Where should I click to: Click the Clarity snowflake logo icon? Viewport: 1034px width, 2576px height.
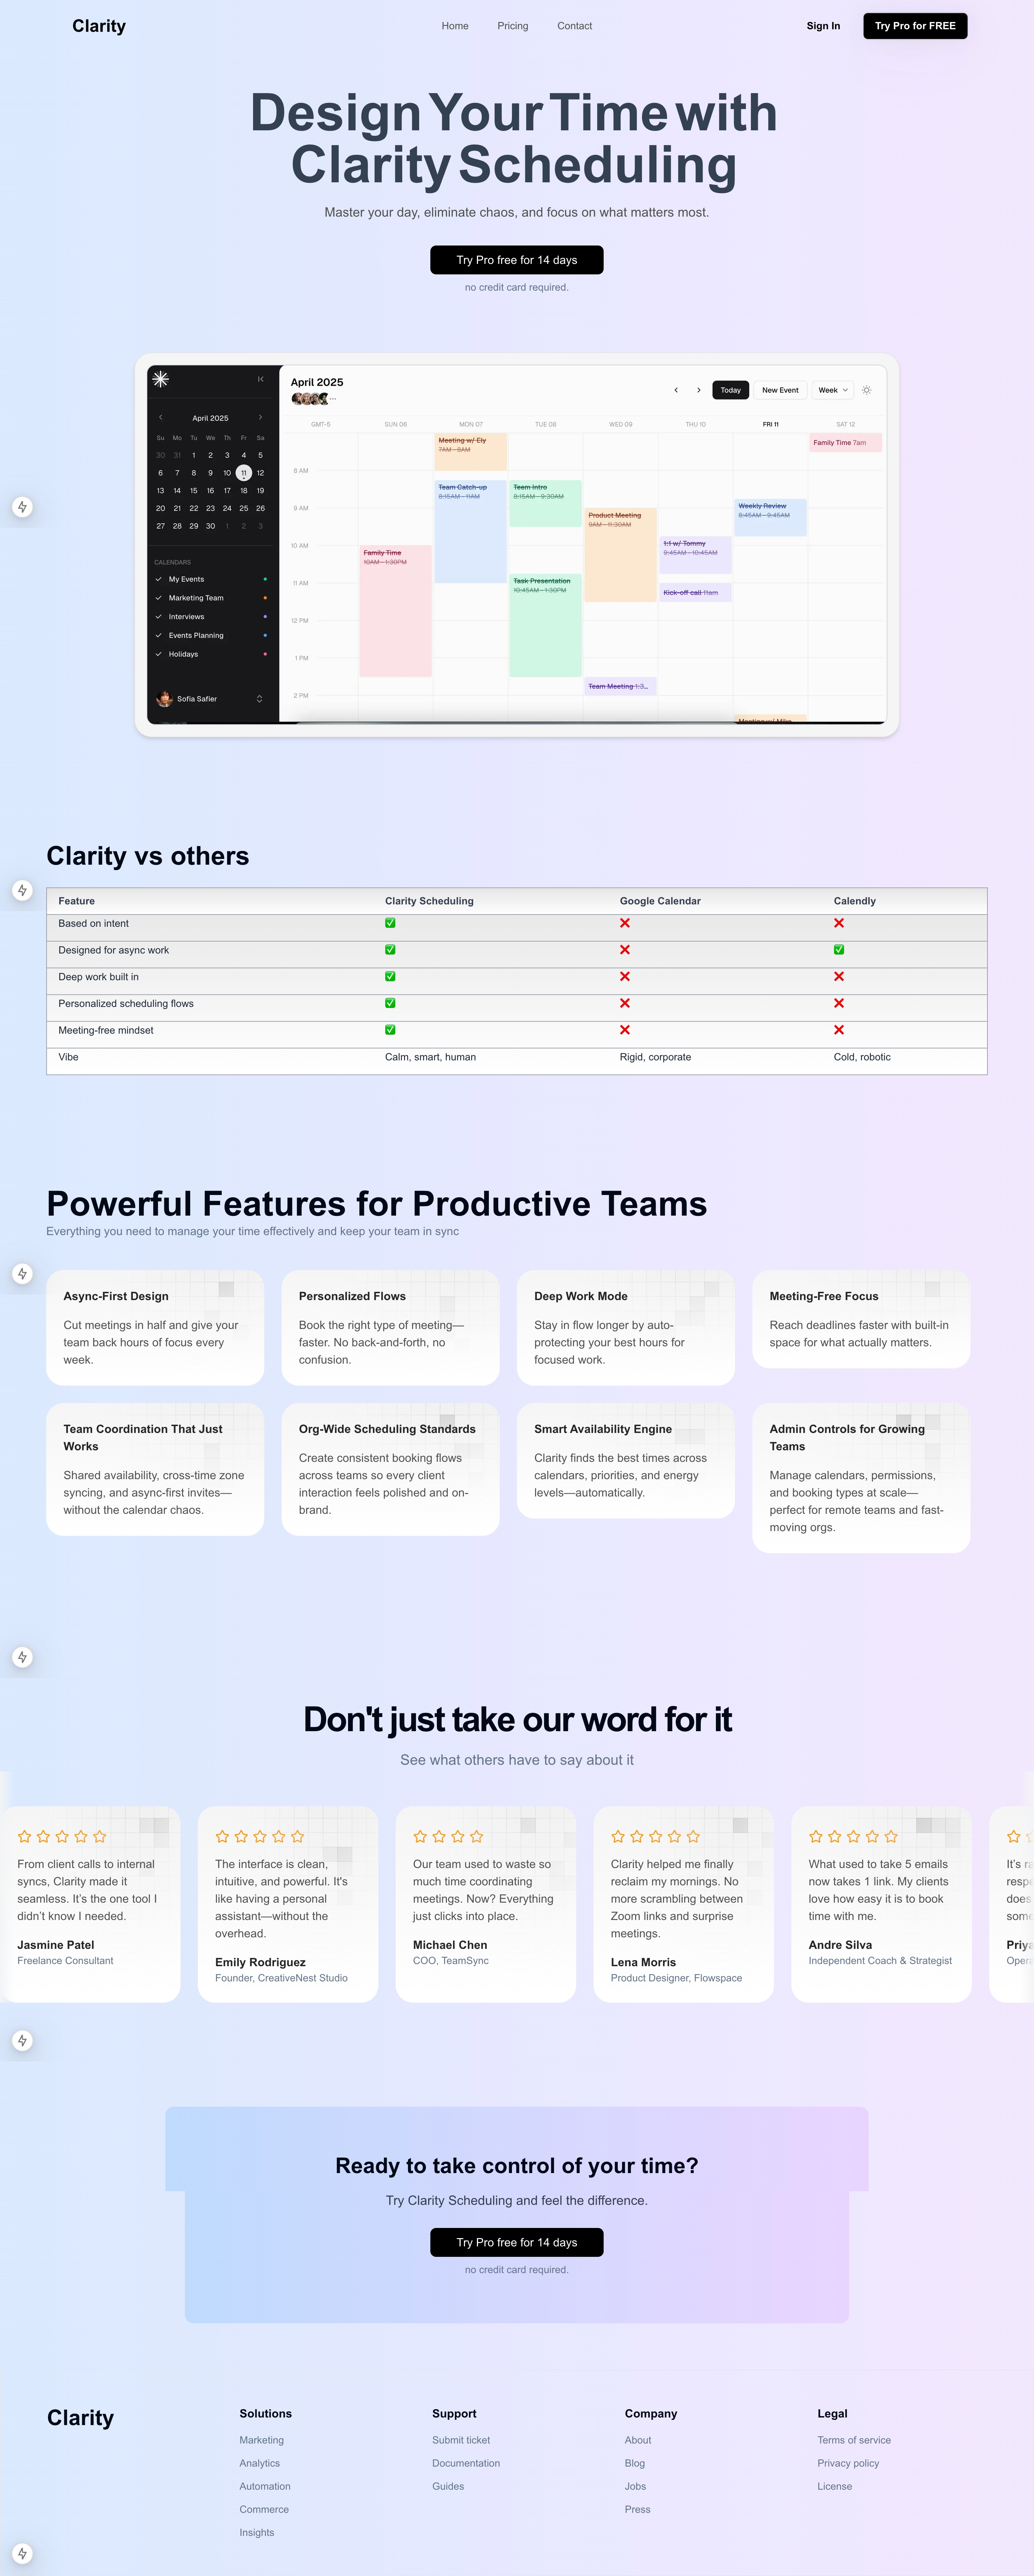(x=161, y=379)
